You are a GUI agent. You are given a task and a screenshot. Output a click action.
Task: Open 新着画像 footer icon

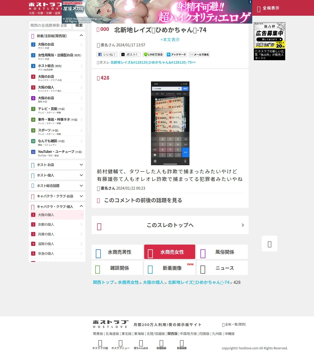[x=182, y=345]
